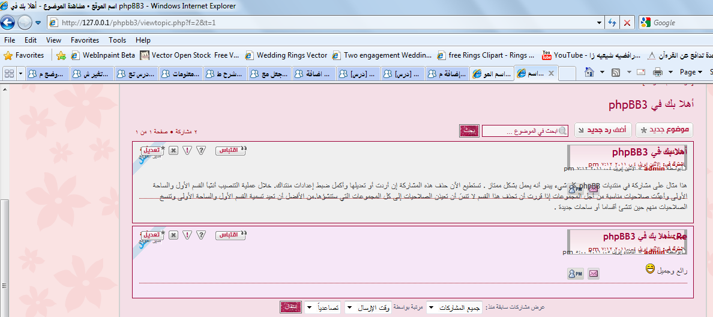Click the browser refresh icon

tap(612, 22)
